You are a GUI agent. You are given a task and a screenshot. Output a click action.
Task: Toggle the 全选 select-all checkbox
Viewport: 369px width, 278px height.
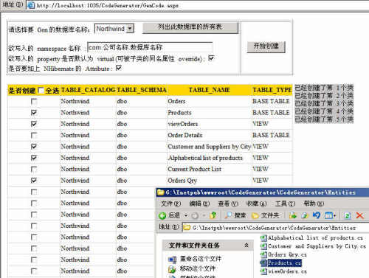tap(41, 91)
